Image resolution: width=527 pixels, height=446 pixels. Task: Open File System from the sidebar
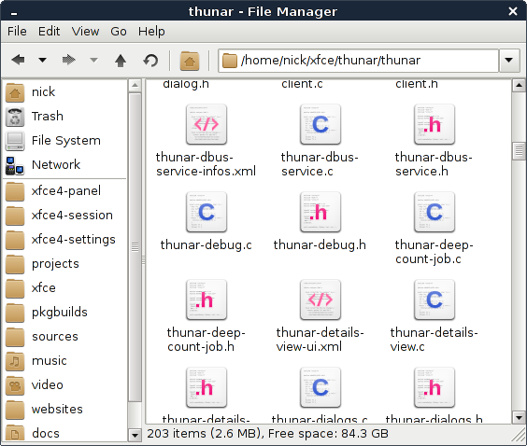tap(64, 141)
